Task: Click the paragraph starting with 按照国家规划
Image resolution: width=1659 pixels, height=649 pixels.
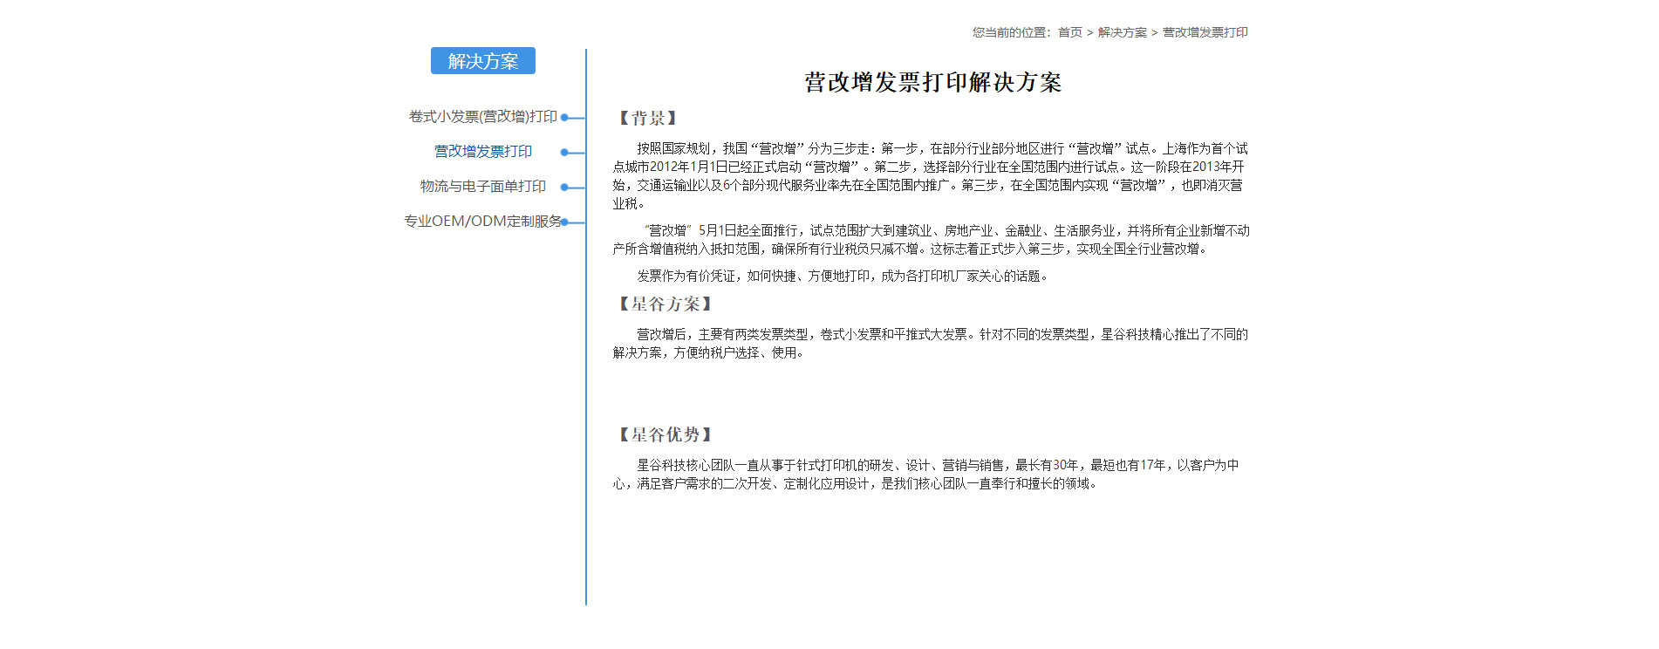Action: (x=930, y=176)
